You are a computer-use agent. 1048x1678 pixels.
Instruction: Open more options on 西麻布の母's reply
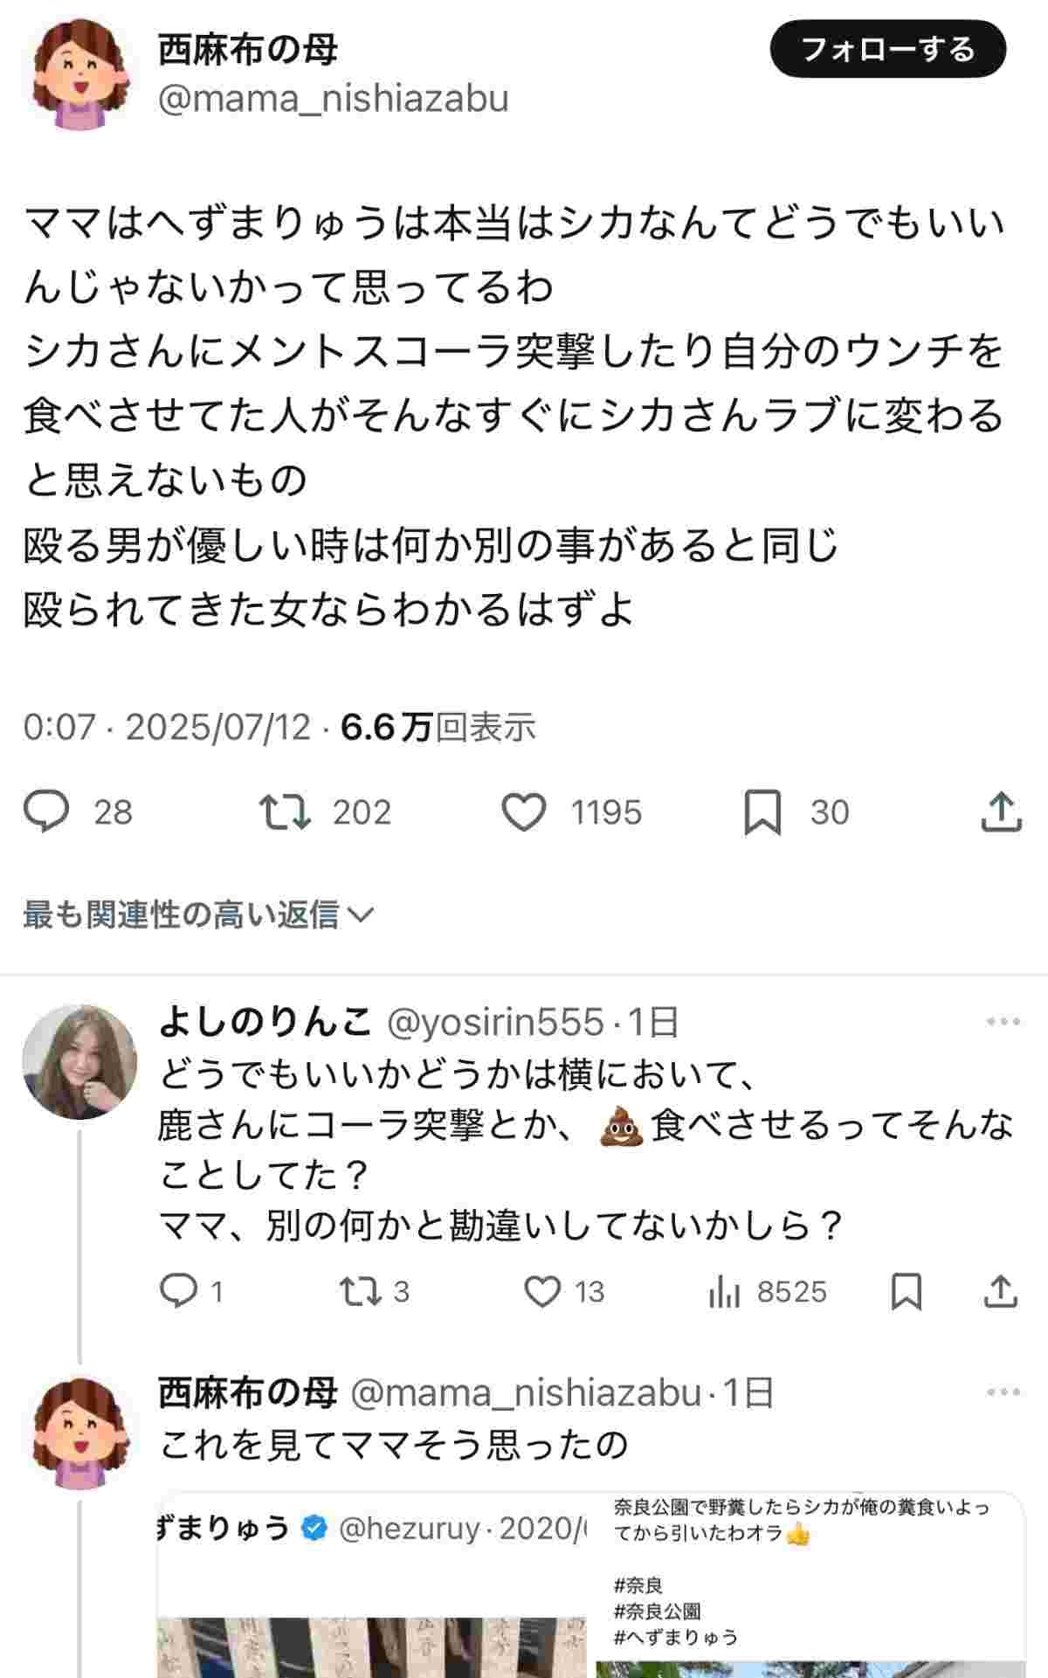click(x=1003, y=1392)
